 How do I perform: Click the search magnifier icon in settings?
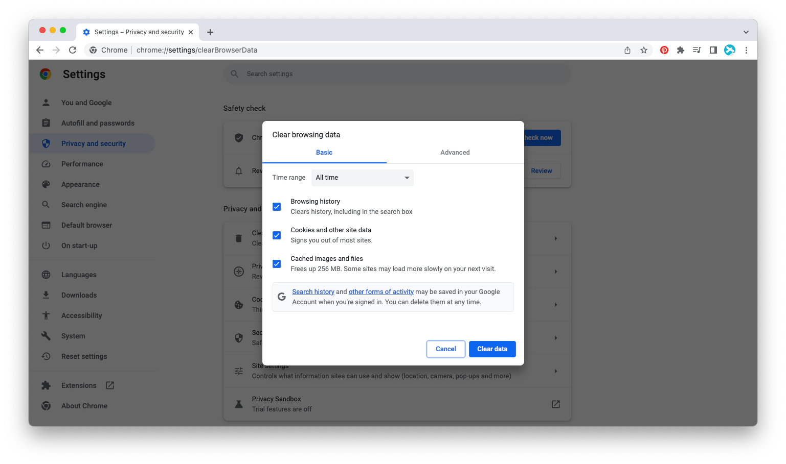pos(234,74)
